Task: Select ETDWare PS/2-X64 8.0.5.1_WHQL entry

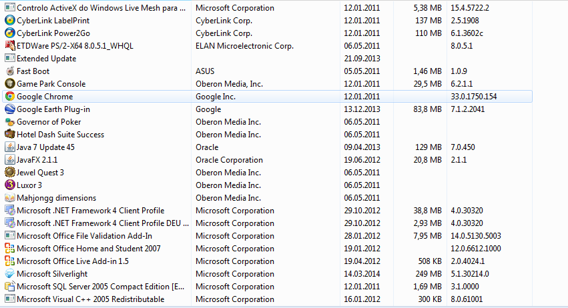Action: (69, 46)
